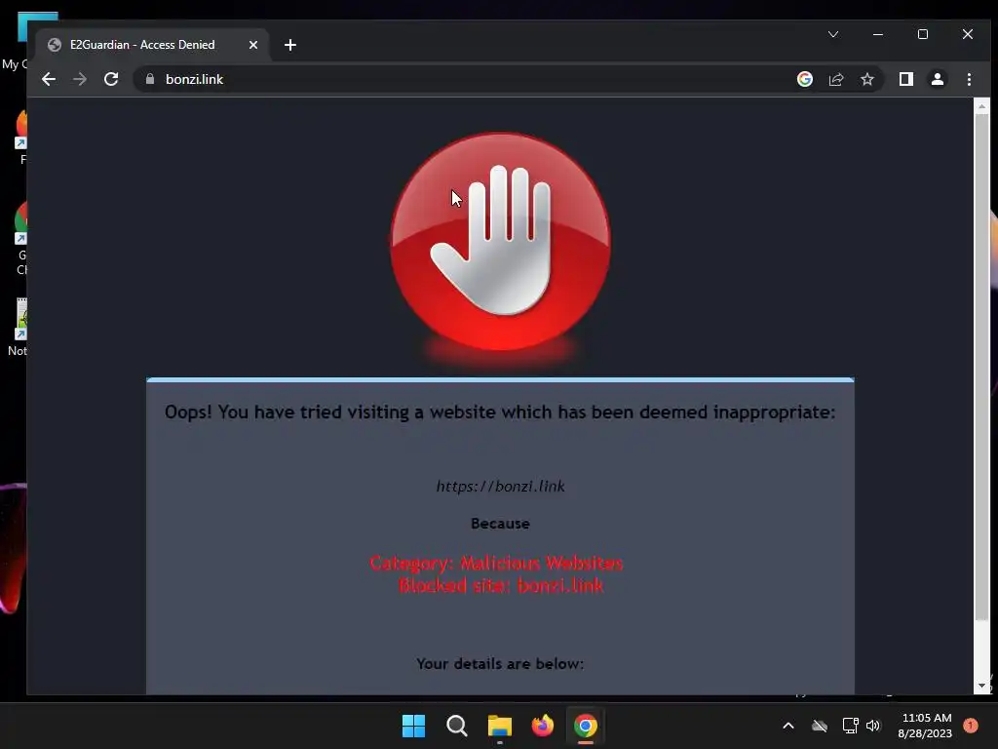
Task: Open Windows taskbar search
Action: click(456, 726)
